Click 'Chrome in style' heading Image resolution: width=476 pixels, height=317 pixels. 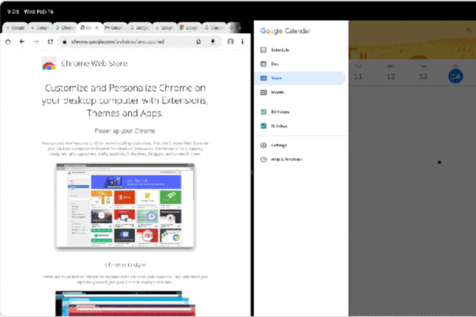(x=124, y=265)
